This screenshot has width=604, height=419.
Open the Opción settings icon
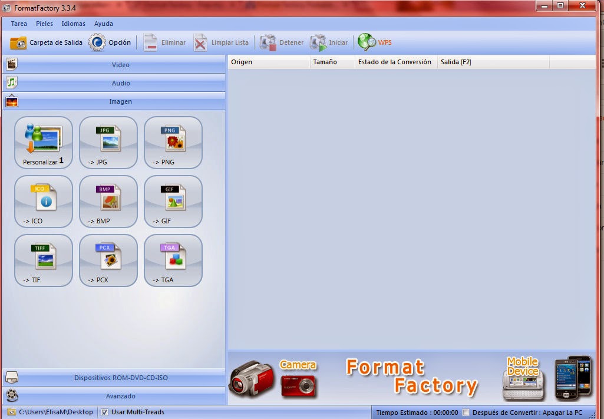click(97, 42)
